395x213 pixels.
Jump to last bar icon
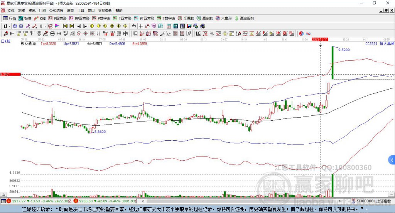click(72, 26)
